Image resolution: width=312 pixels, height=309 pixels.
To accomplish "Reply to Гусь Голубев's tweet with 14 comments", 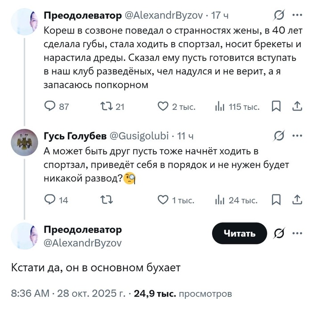I will coord(50,200).
